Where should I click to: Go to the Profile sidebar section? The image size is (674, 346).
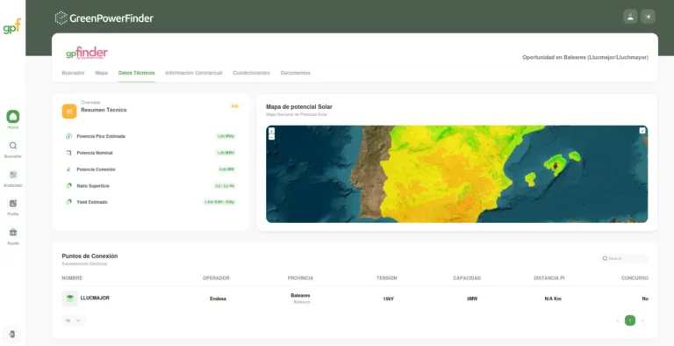[x=13, y=204]
